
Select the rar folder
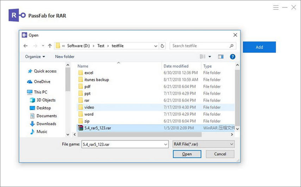(156, 101)
